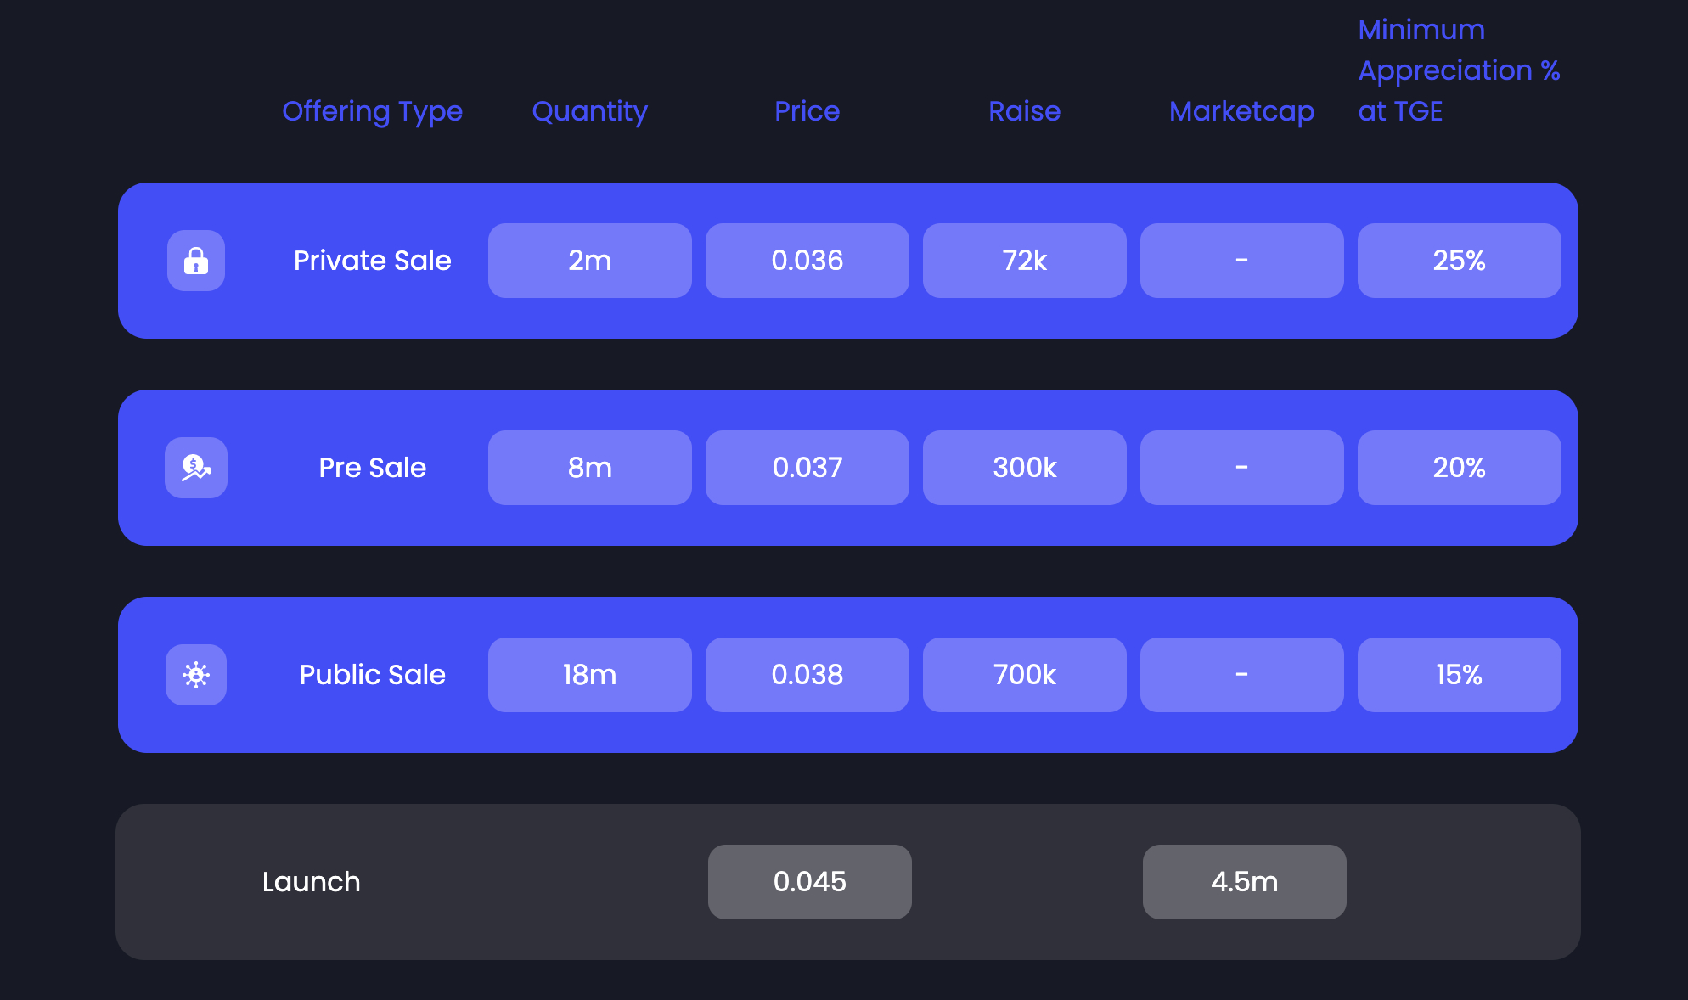Image resolution: width=1688 pixels, height=1000 pixels.
Task: Click the Marketcap column header
Action: click(1241, 111)
